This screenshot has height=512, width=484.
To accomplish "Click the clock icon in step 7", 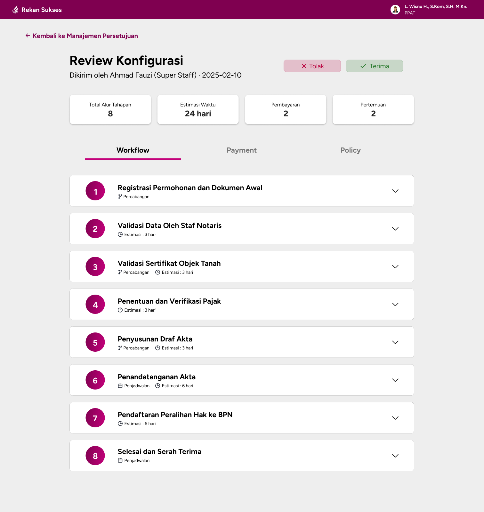I will (120, 424).
